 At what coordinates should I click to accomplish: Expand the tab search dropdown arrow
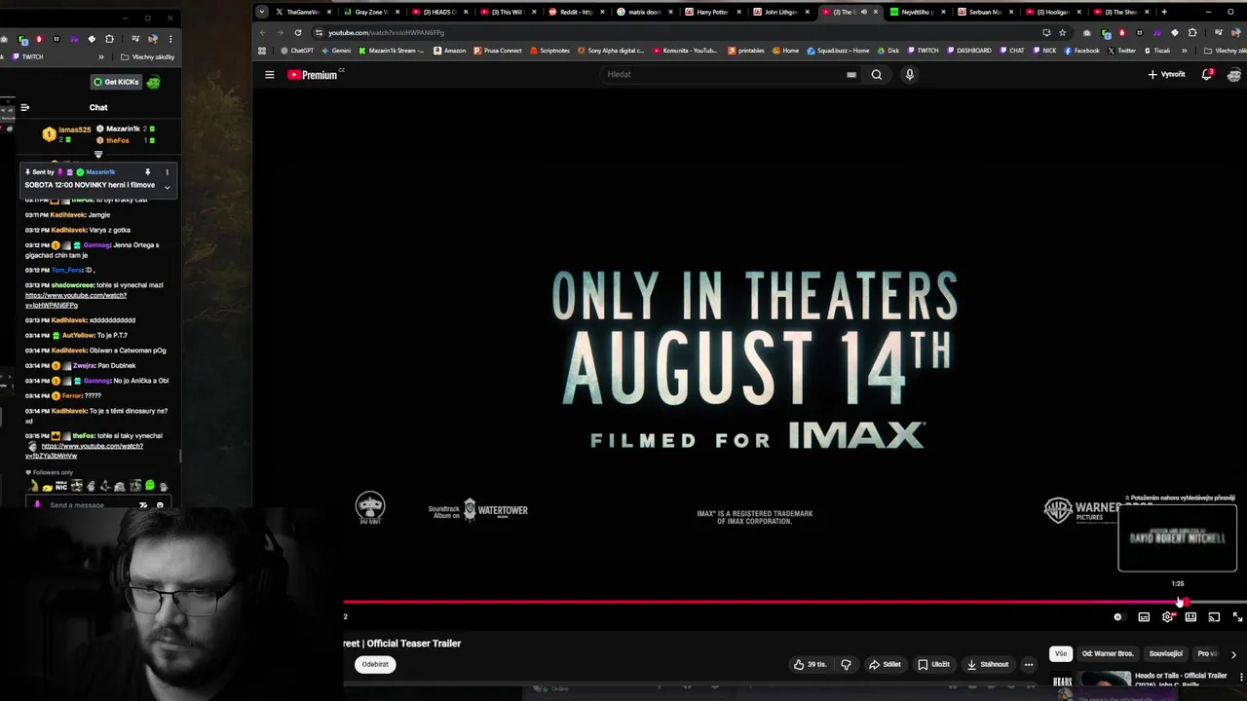[x=261, y=12]
